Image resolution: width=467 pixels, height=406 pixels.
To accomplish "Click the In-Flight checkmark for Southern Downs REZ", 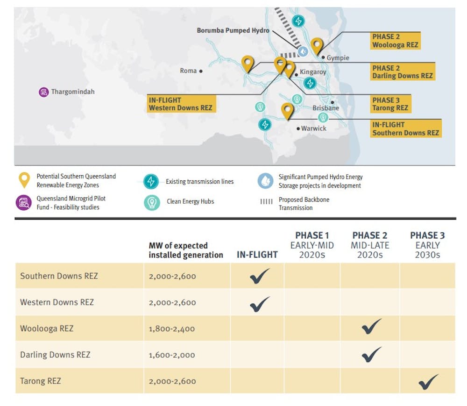I will point(260,276).
